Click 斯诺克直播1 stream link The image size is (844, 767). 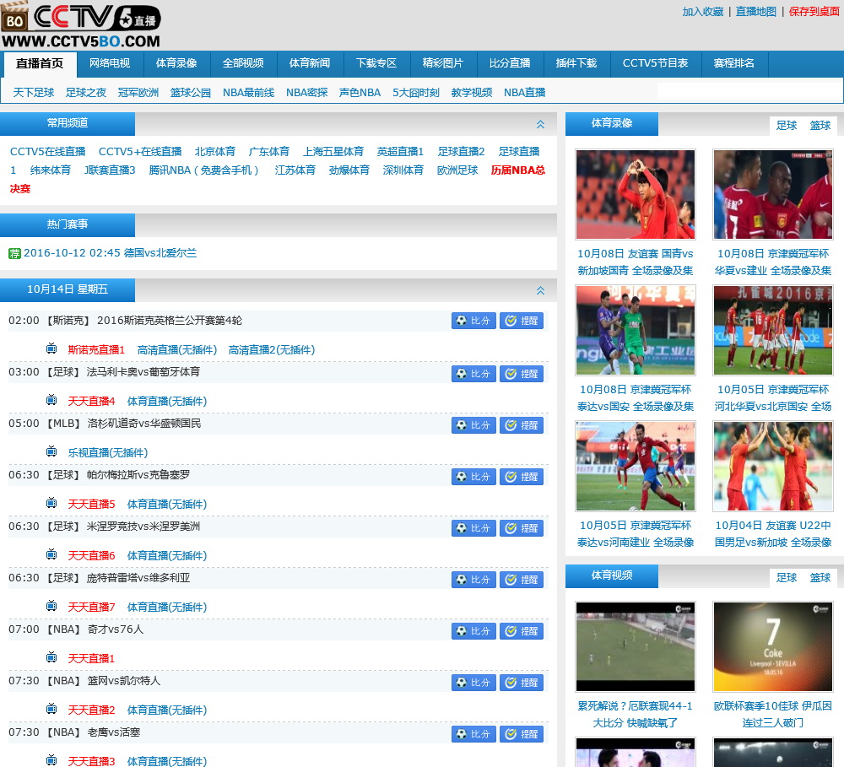pos(96,350)
